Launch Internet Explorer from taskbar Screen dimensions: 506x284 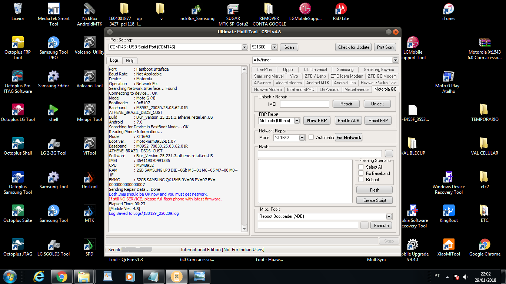[x=39, y=277]
